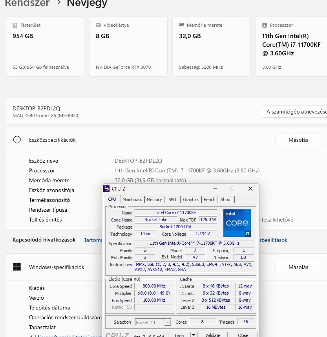Click the Core Voltage value '1.134 V'
The width and height of the screenshot is (327, 337).
click(x=203, y=234)
